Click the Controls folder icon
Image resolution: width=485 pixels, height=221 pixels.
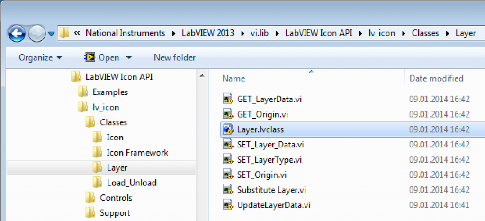coord(90,198)
